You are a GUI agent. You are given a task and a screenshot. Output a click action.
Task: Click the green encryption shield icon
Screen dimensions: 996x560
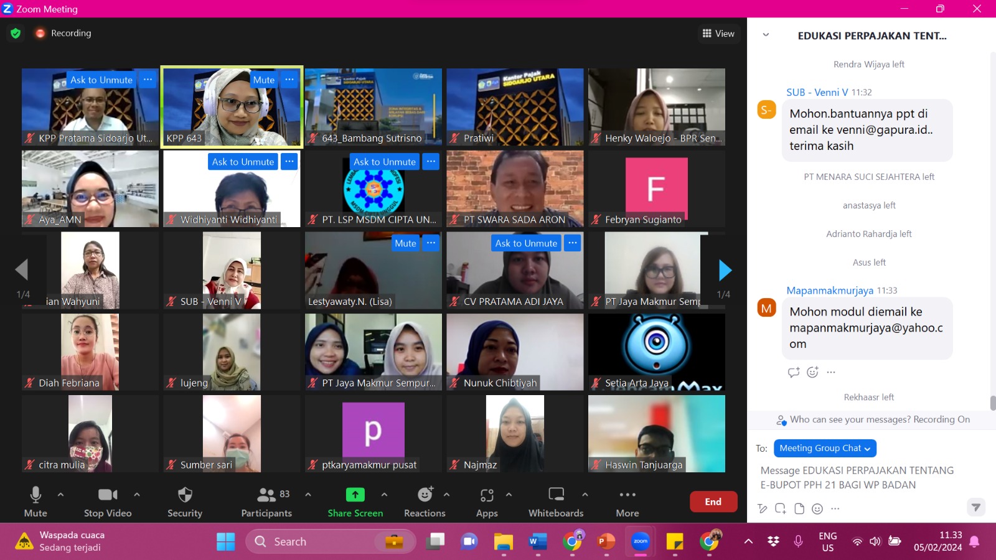click(x=16, y=33)
